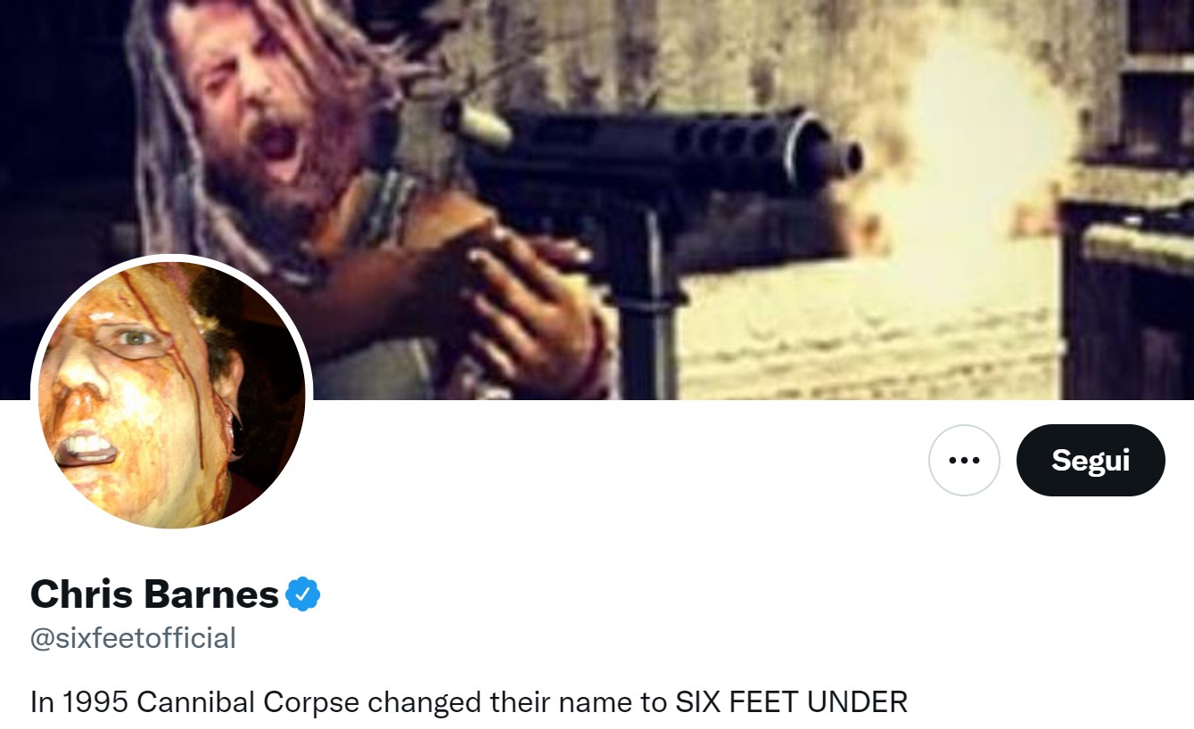1194x729 pixels.
Task: Open Chris Barnes' circular profile picture
Action: point(171,393)
